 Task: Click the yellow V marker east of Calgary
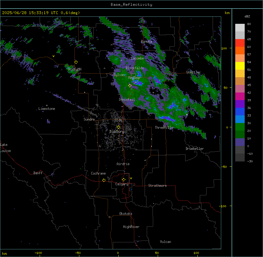click(131, 178)
